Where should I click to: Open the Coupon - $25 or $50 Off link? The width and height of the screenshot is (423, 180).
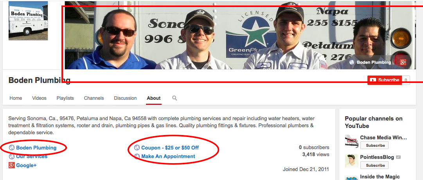point(170,148)
